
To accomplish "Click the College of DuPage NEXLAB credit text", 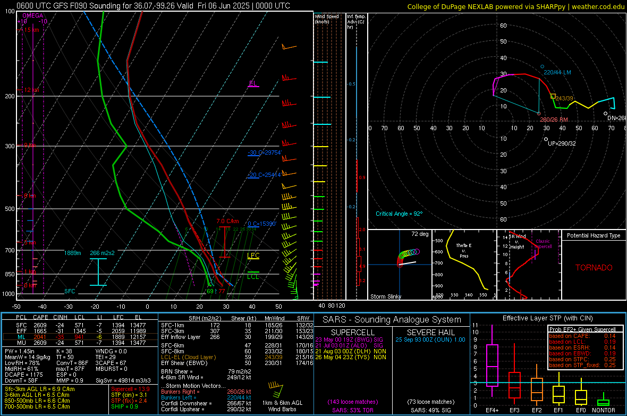I will tap(516, 6).
